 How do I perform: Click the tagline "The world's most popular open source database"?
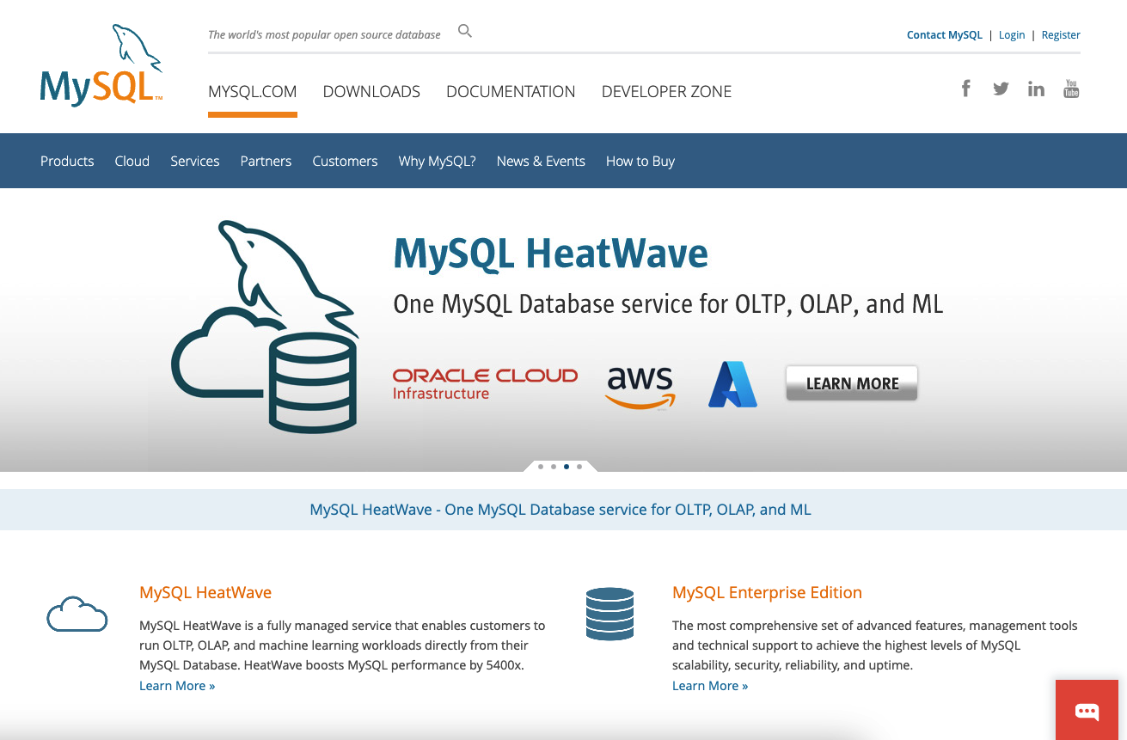coord(324,35)
